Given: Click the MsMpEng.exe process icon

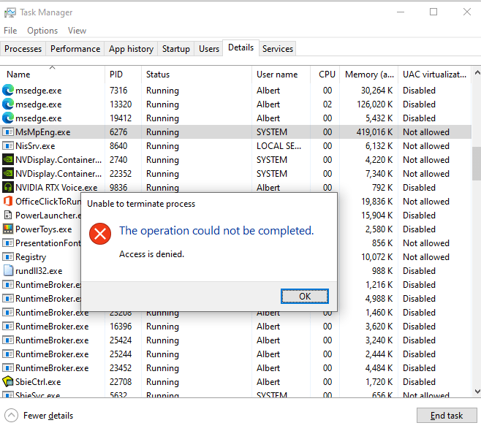Looking at the screenshot, I should [x=8, y=132].
